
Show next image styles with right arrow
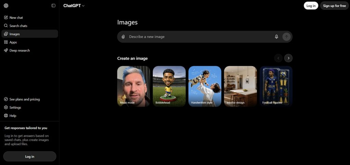click(x=288, y=58)
